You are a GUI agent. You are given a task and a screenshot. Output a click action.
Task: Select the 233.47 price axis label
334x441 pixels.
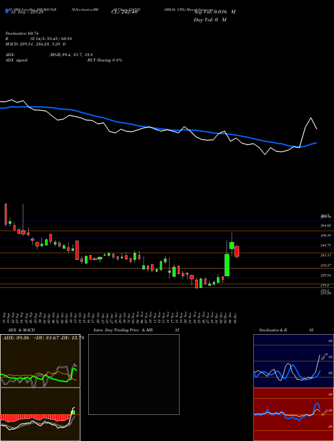pyautogui.click(x=325, y=265)
